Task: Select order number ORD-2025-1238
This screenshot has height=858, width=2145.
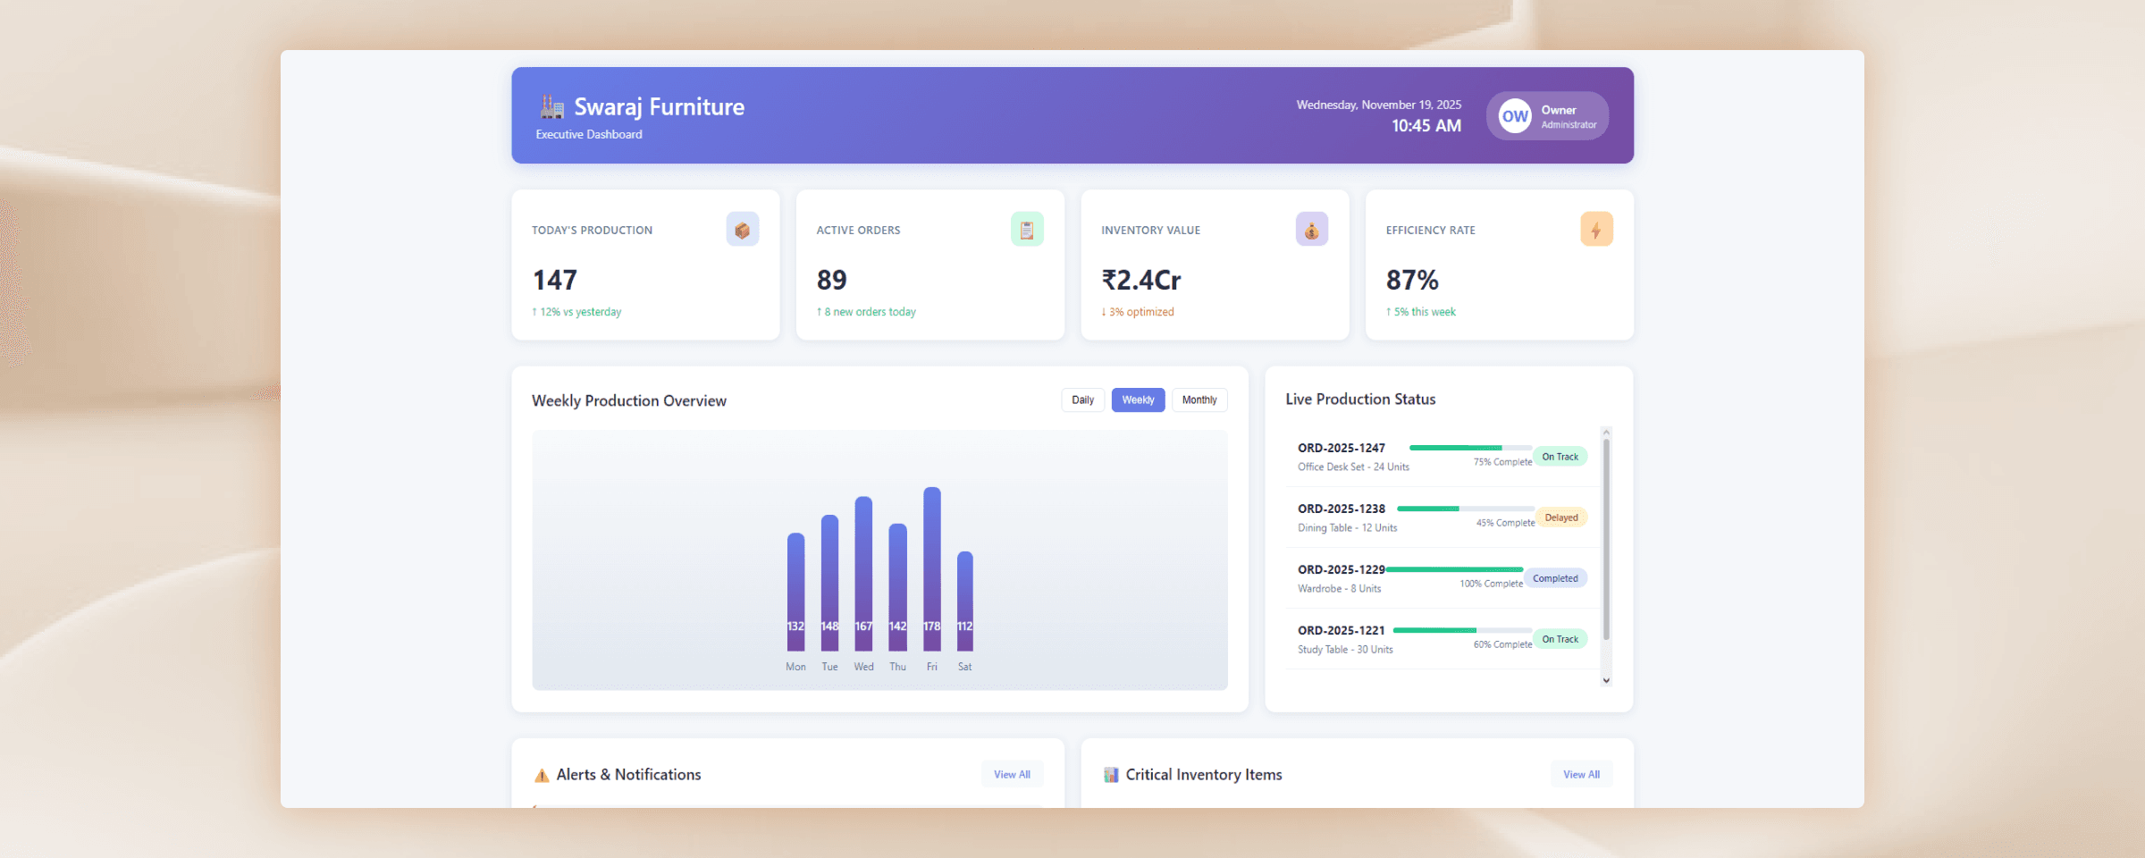Action: pyautogui.click(x=1342, y=509)
